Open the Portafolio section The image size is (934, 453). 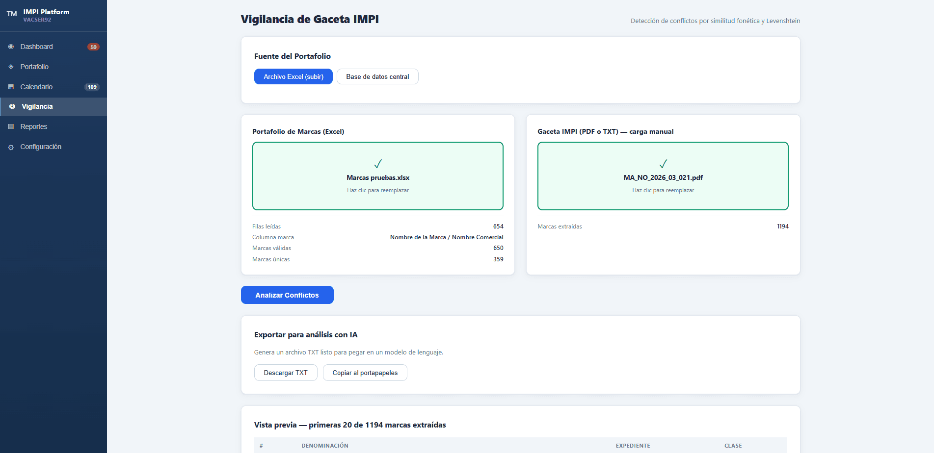[53, 67]
